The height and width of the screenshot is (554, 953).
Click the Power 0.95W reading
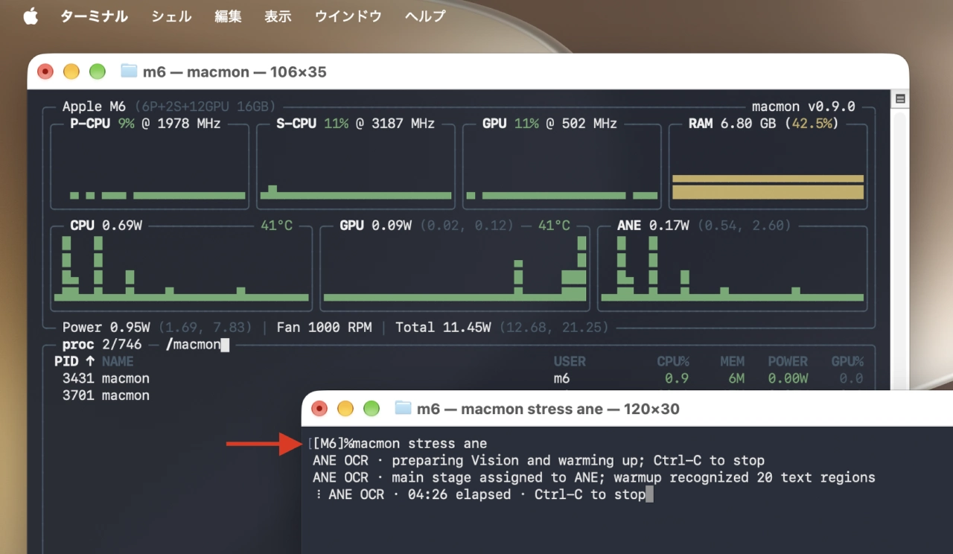(x=106, y=327)
